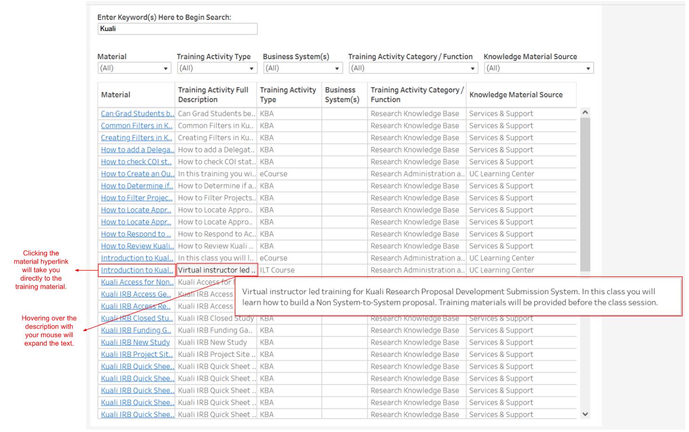This screenshot has width=689, height=432.
Task: Open the 'How to Review Kuali..' link
Action: tap(137, 246)
